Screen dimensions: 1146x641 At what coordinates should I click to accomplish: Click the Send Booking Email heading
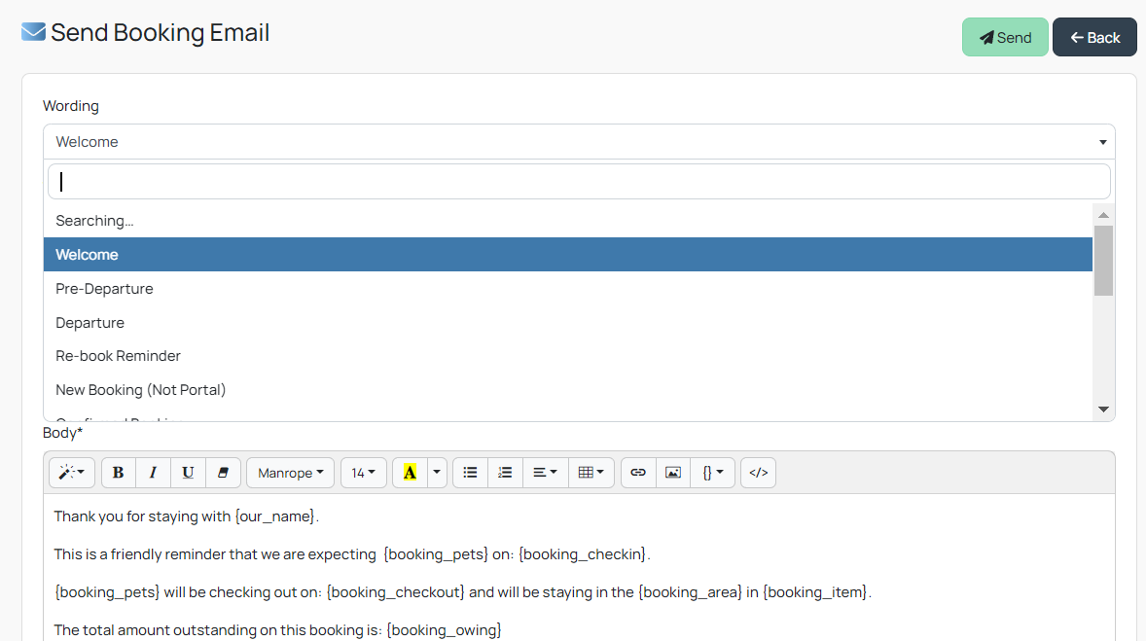click(161, 33)
